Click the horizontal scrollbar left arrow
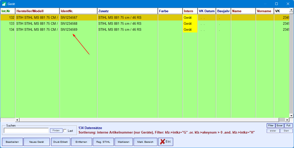The width and height of the screenshot is (294, 148). coord(17,120)
